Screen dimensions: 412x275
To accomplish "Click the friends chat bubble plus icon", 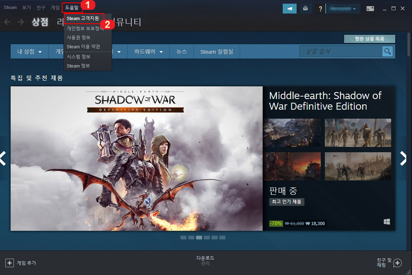I will click(x=398, y=263).
